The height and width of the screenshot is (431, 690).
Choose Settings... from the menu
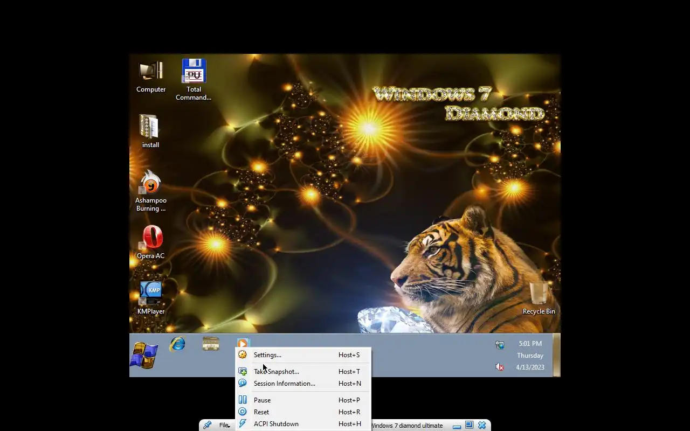tap(303, 355)
